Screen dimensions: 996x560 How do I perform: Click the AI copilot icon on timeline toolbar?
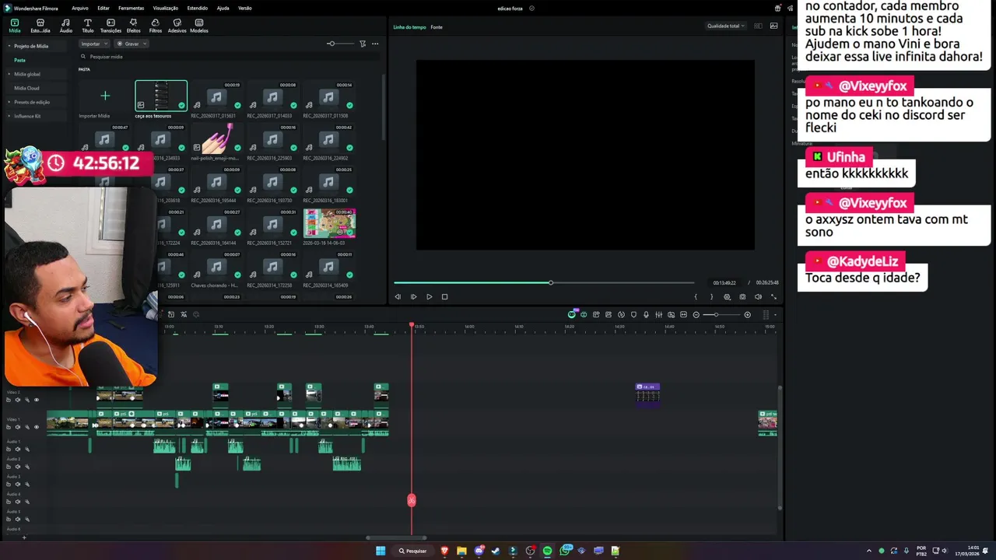point(572,314)
